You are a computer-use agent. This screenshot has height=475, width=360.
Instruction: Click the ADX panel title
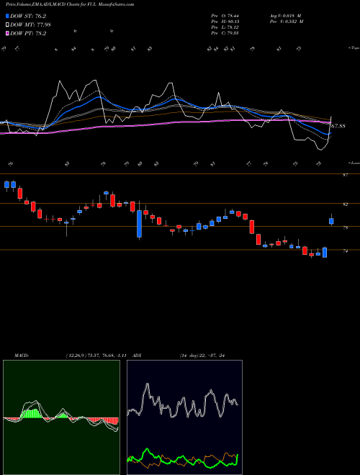[x=137, y=356]
